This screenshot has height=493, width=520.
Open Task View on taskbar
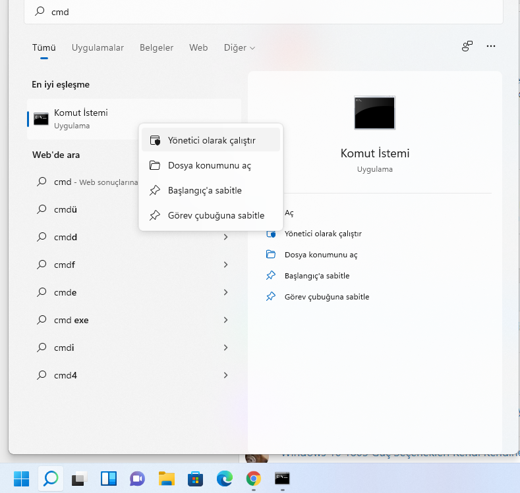click(x=80, y=479)
